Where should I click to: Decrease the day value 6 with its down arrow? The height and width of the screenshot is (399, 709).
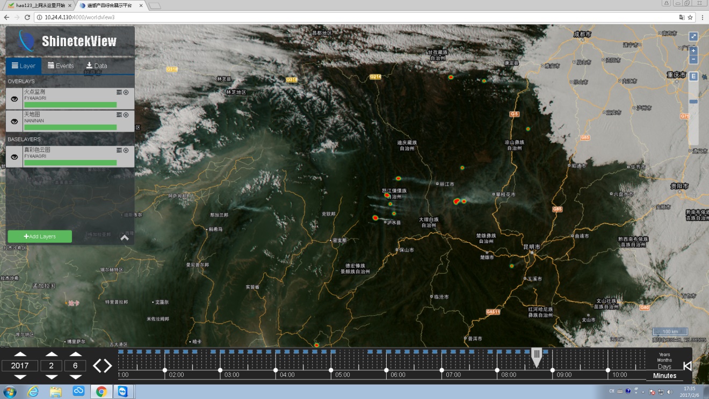[76, 377]
